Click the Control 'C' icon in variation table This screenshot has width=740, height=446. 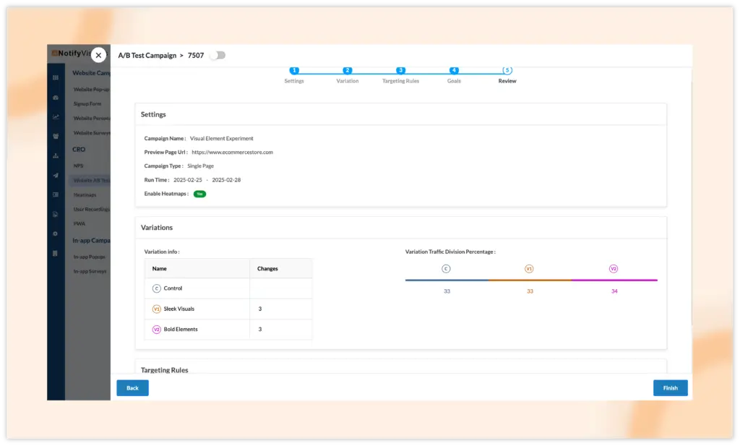click(x=156, y=288)
